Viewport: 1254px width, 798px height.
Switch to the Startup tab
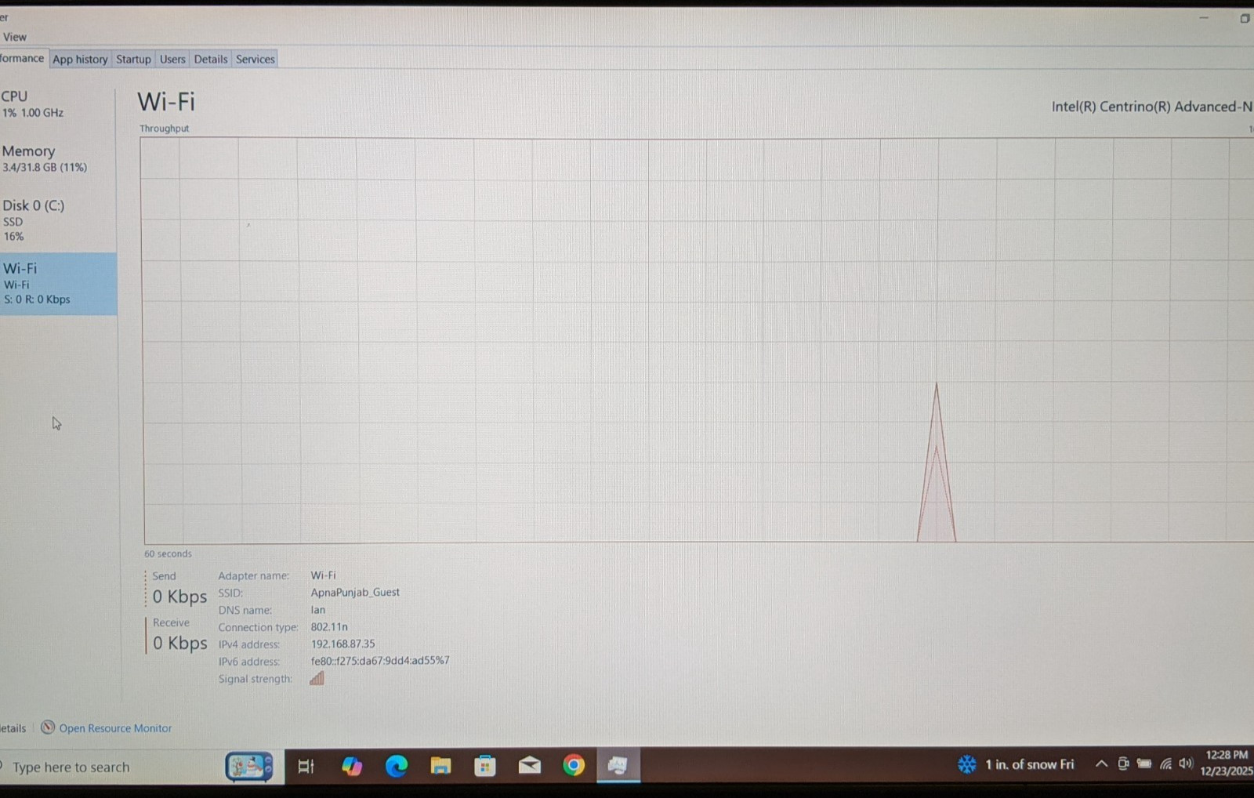tap(133, 59)
